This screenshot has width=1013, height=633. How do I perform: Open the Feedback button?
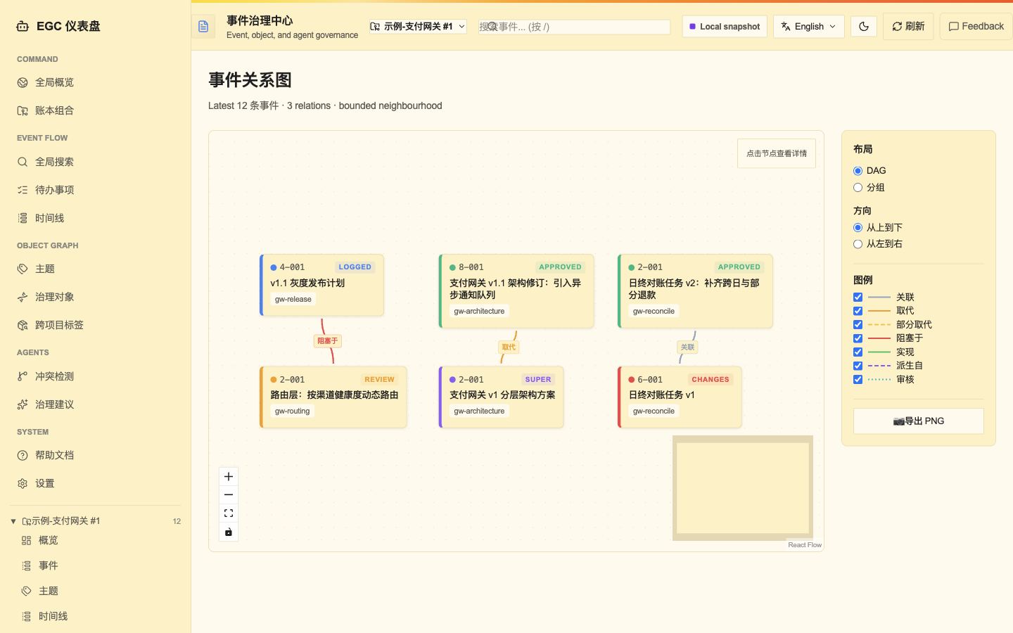tap(976, 27)
